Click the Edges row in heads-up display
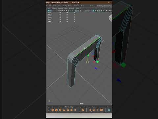158x119 pixels. click(62, 15)
